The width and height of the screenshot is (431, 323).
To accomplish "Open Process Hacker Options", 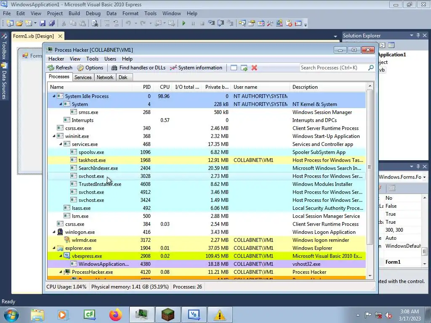I will pos(90,68).
